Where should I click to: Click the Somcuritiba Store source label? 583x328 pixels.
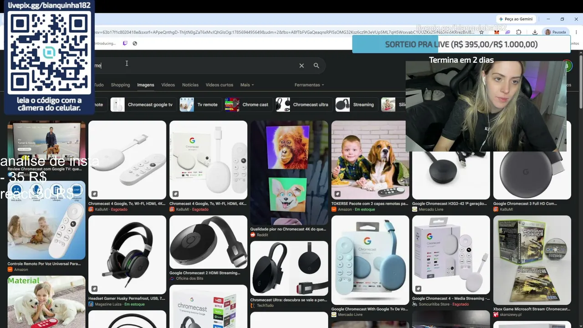(434, 304)
